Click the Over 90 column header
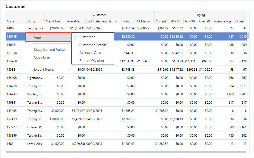Viewport: 254px width, 158px height. (x=204, y=21)
